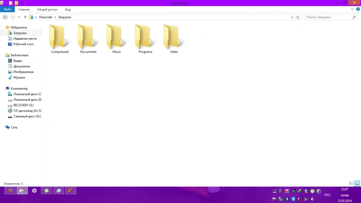This screenshot has width=361, height=203.
Task: Open the Видео library
Action: (15, 61)
